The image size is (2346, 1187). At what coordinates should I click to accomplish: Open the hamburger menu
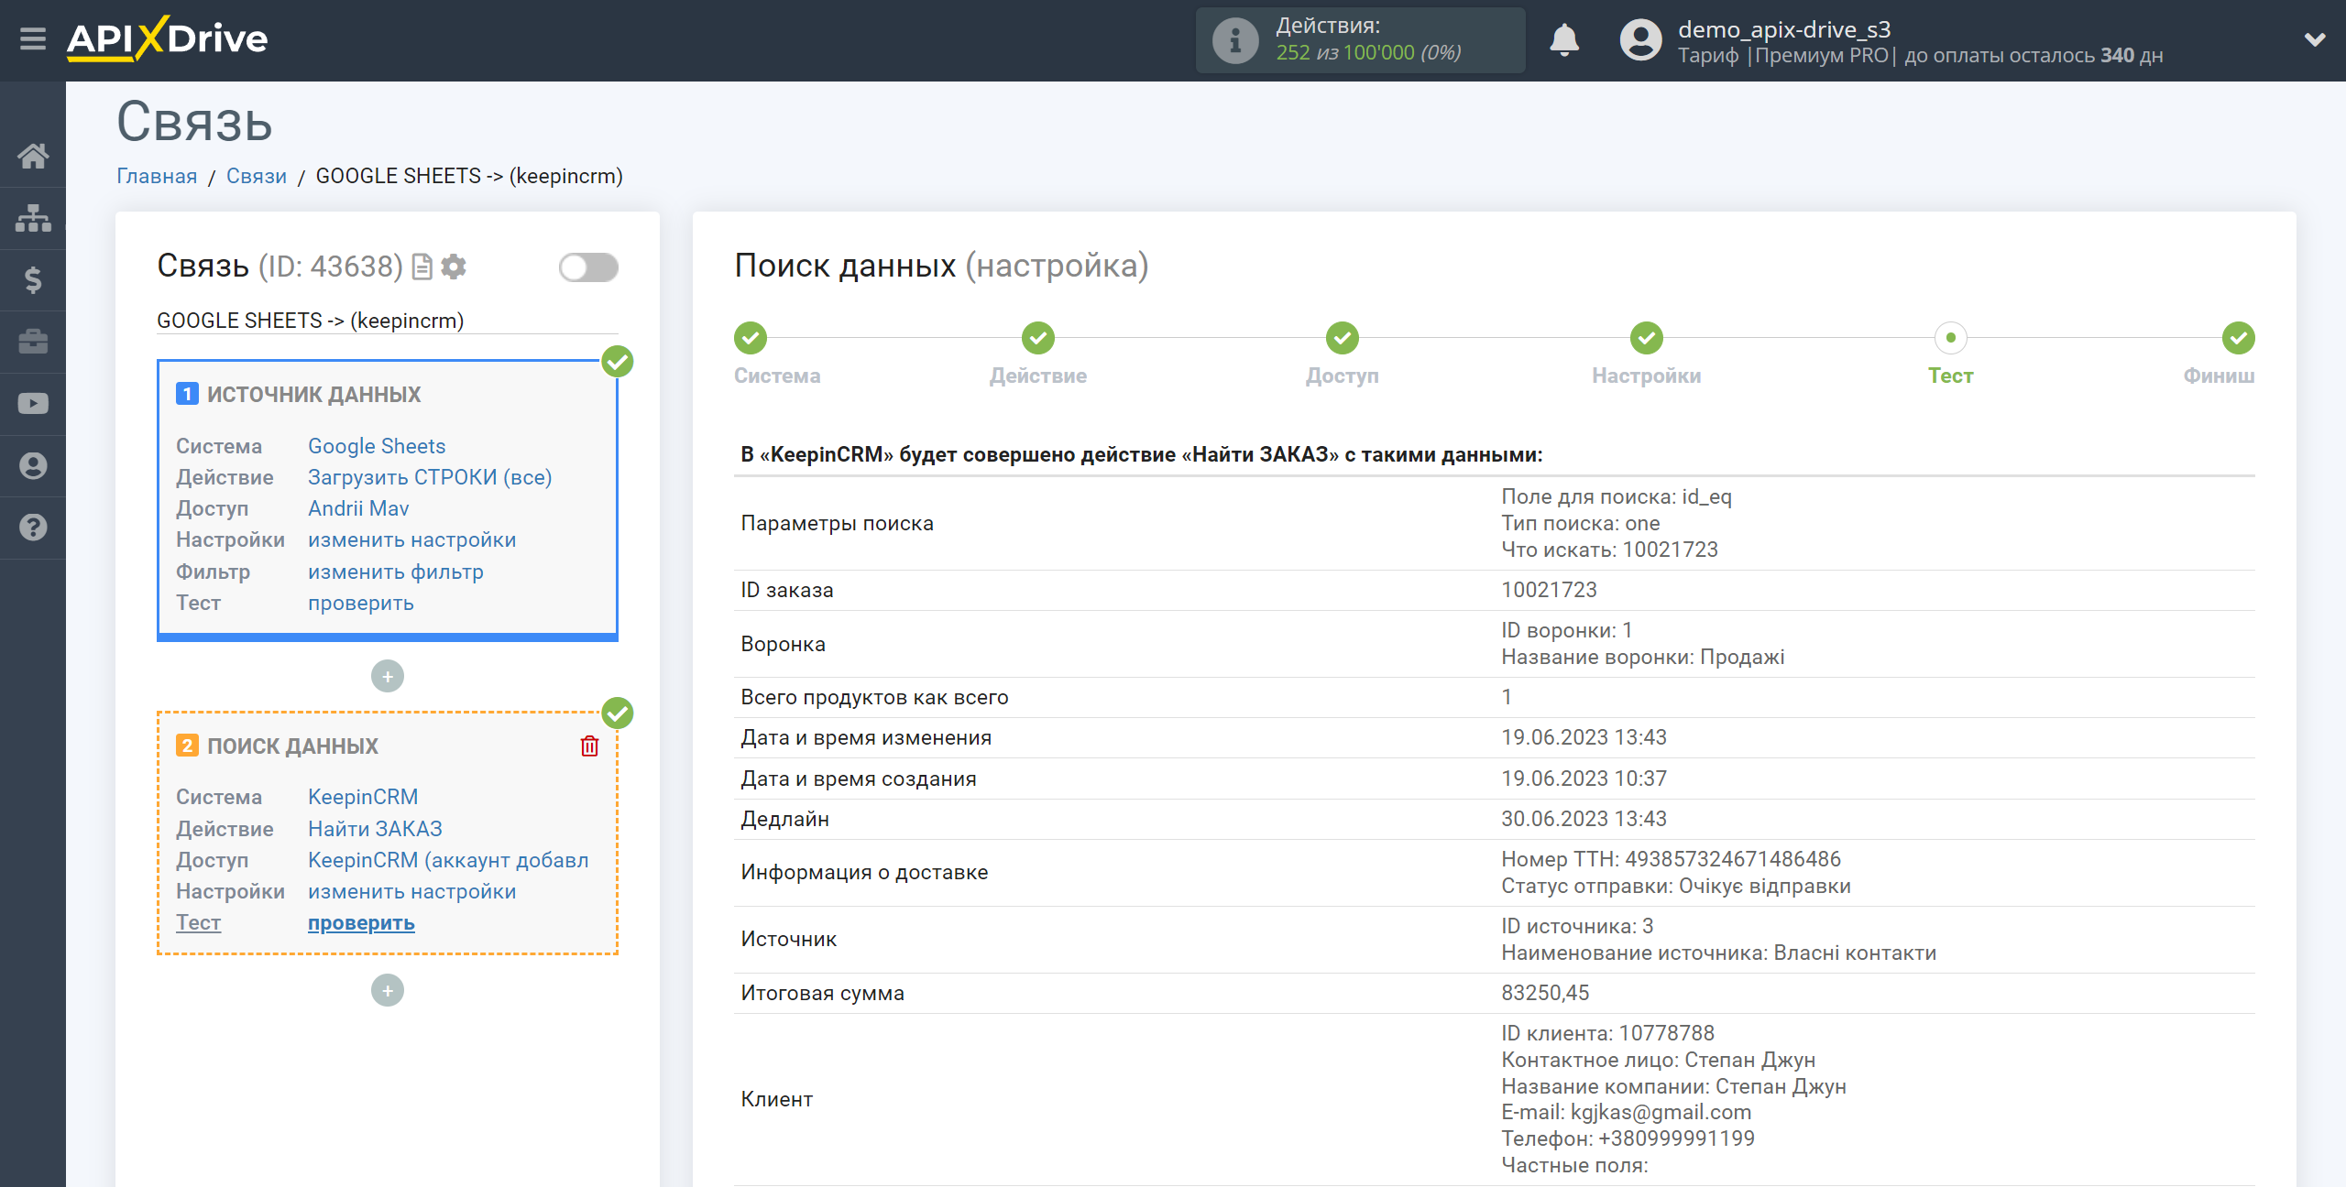33,39
